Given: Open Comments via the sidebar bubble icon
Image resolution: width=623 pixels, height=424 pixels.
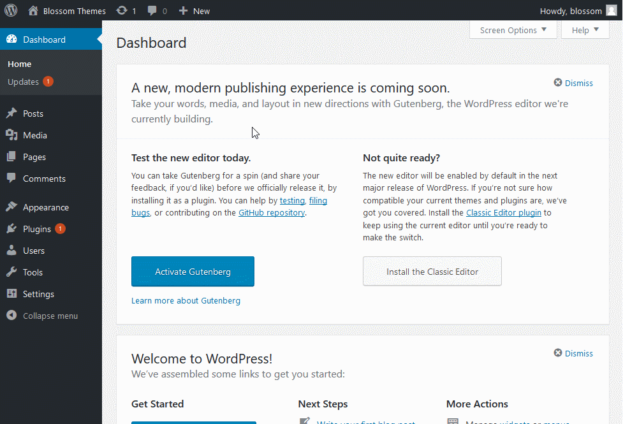Looking at the screenshot, I should pos(11,178).
